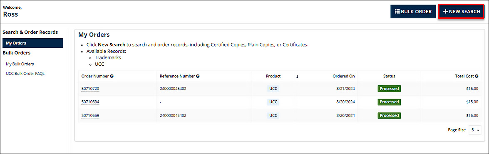
Task: Click the Status column header
Action: pos(389,76)
